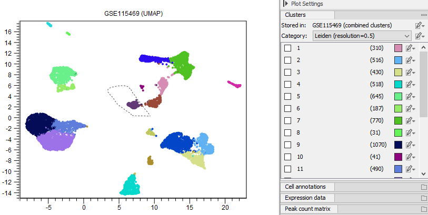
Task: Open edit options for cluster 11
Action: click(x=410, y=169)
